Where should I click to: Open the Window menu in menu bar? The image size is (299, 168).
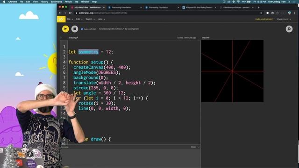coord(85,2)
